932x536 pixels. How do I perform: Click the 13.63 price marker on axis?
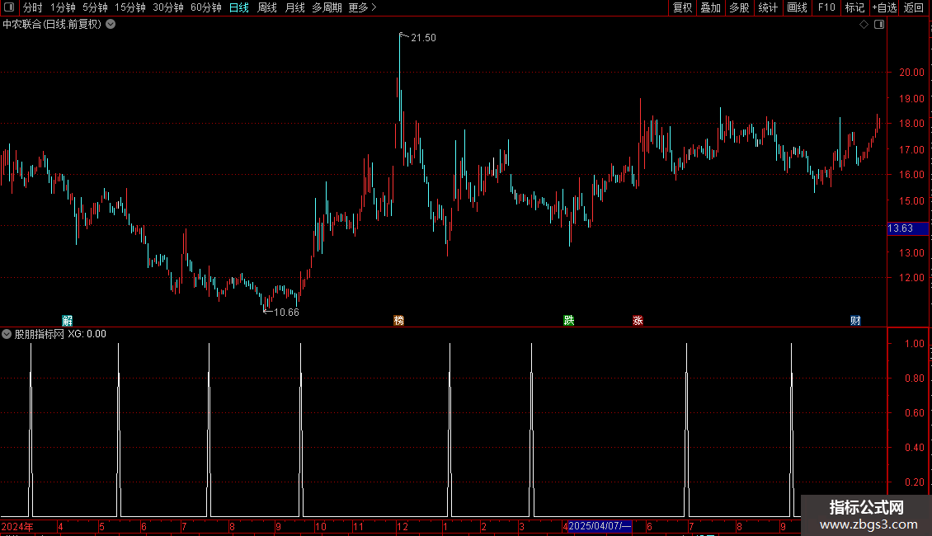pyautogui.click(x=907, y=228)
